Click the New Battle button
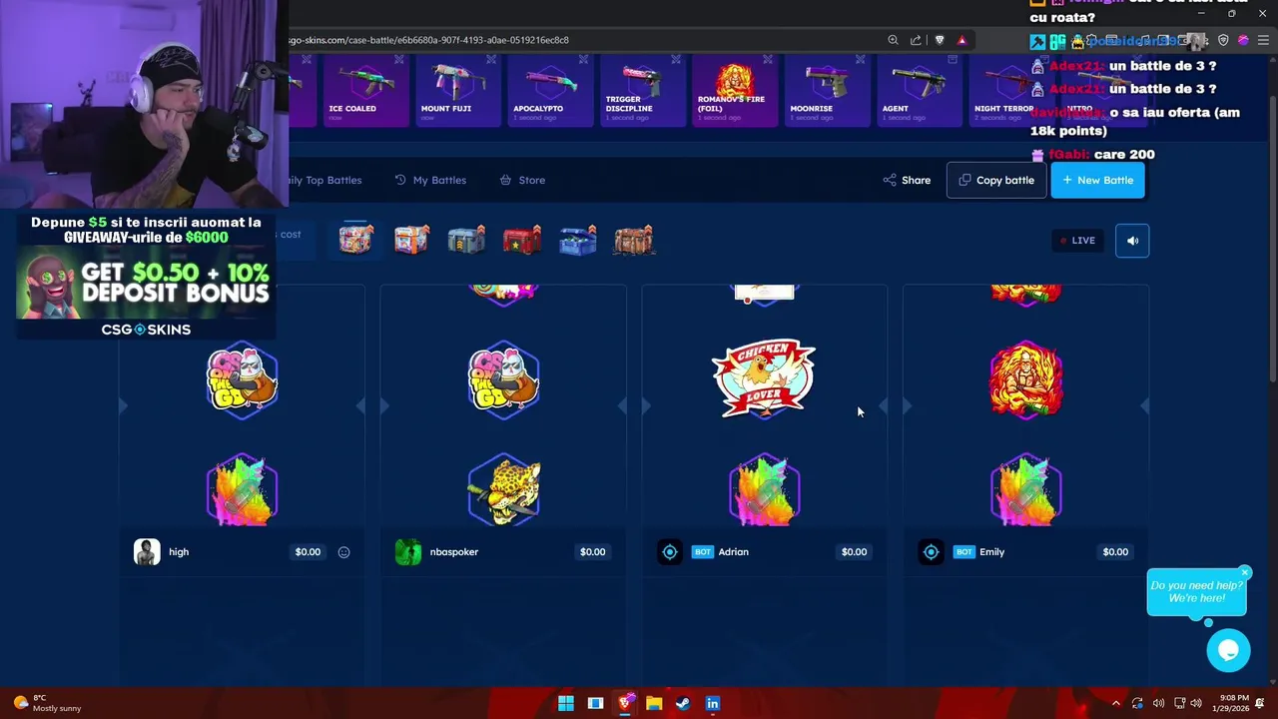This screenshot has width=1278, height=719. (1097, 180)
